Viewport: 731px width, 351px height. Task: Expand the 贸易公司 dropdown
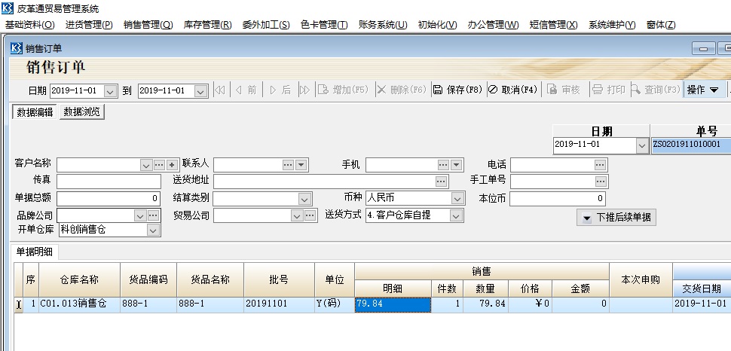coord(297,216)
